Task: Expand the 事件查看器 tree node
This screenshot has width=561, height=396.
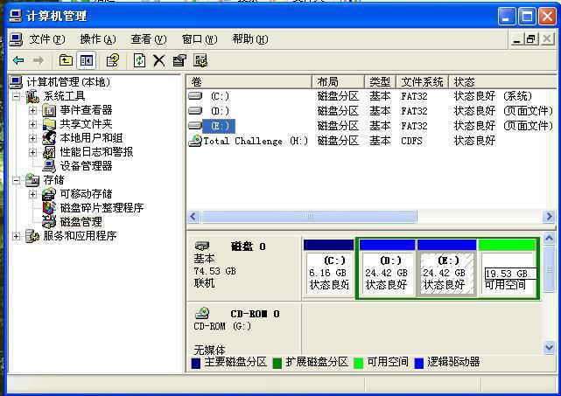Action: 32,110
